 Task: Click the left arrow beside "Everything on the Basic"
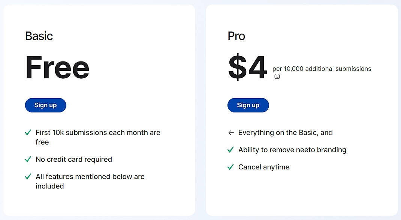230,132
